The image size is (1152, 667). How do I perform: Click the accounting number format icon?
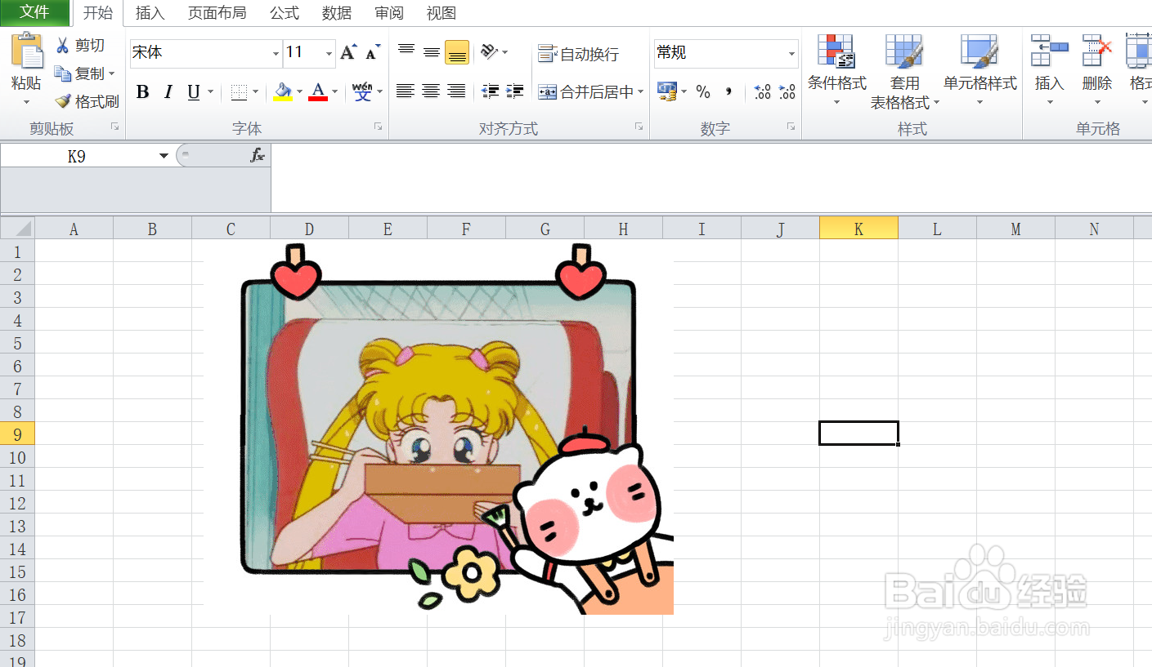667,91
